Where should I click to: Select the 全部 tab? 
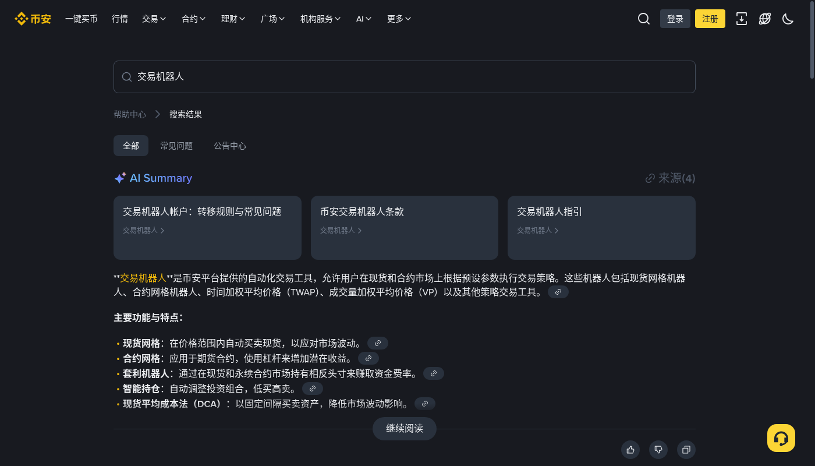tap(131, 146)
